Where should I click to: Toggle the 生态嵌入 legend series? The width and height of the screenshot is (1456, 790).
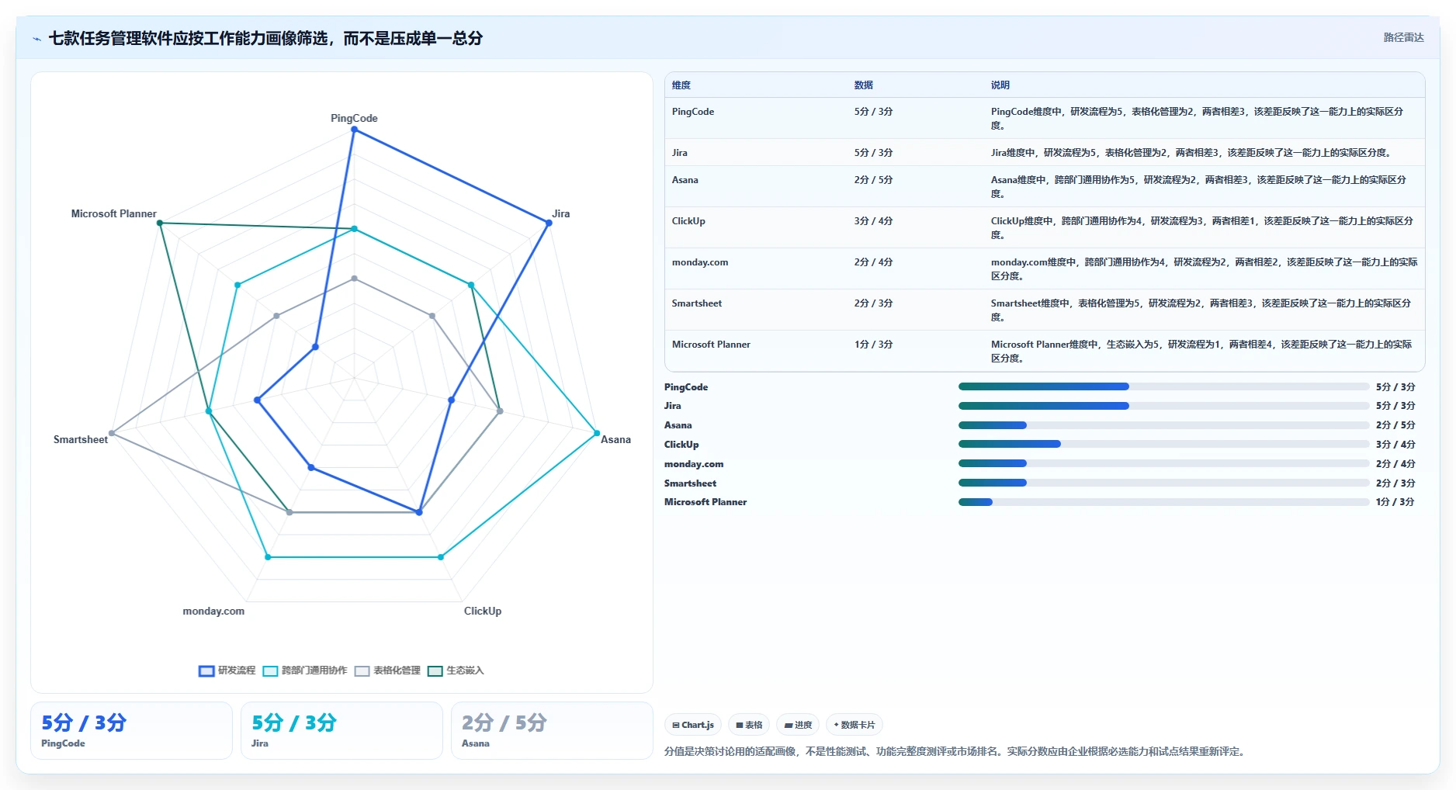coord(456,670)
